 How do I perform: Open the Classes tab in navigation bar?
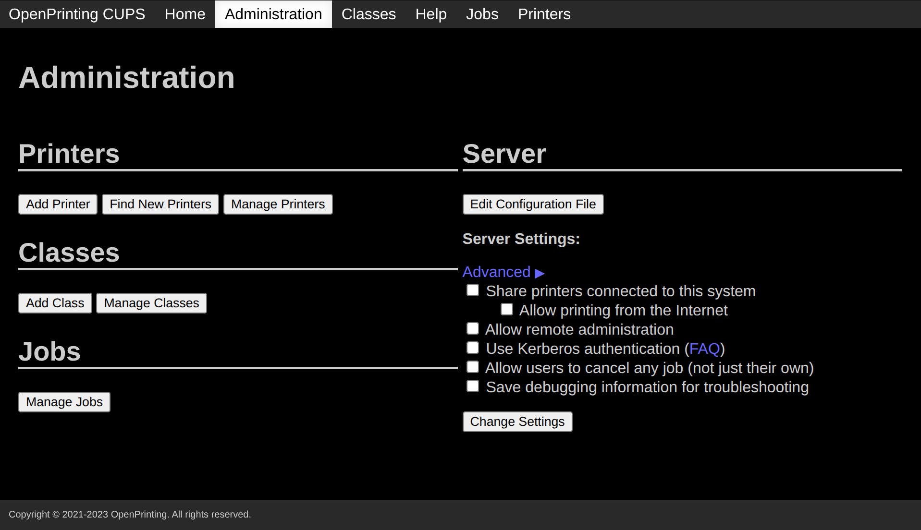[x=368, y=14]
